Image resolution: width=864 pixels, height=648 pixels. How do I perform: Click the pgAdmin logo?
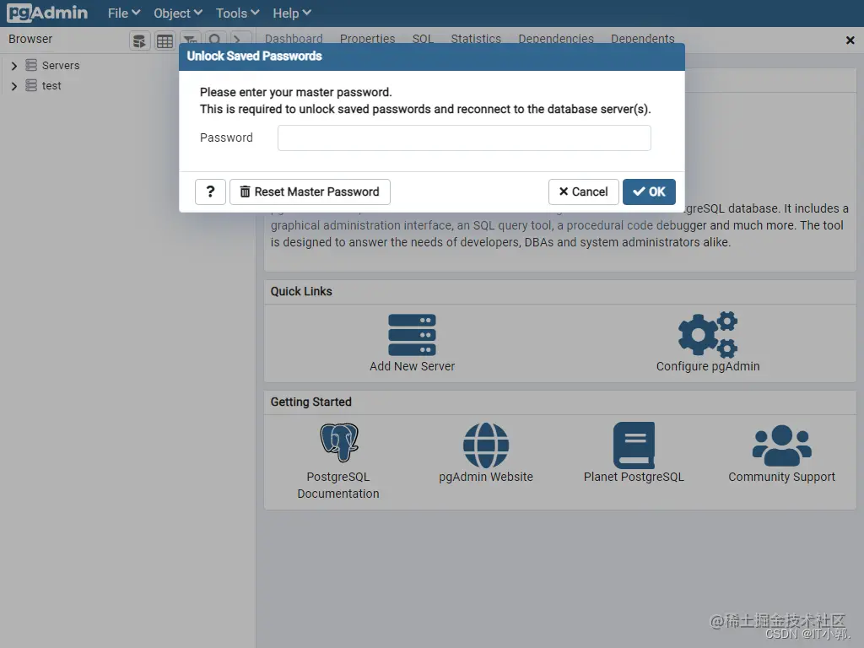coord(47,13)
